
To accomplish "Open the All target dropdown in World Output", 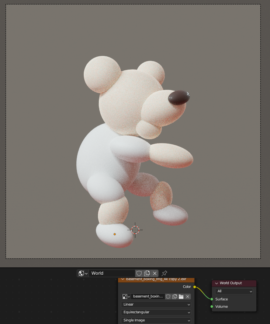I will (x=234, y=291).
